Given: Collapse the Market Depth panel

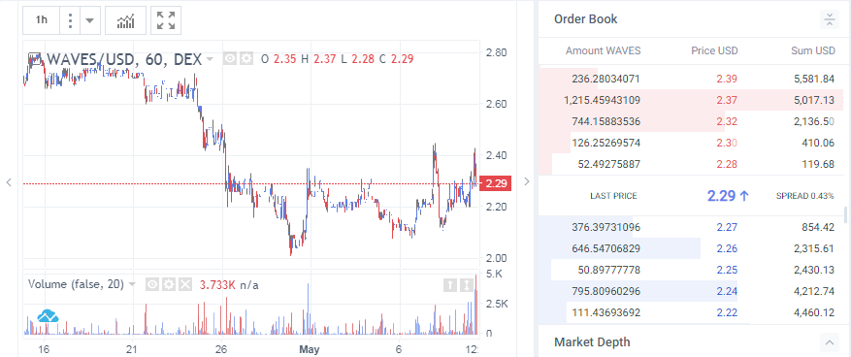Looking at the screenshot, I should (x=829, y=342).
